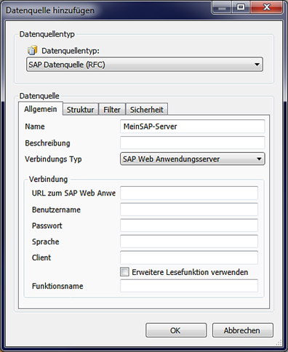Select the URL zum SAP Web input

(189, 193)
